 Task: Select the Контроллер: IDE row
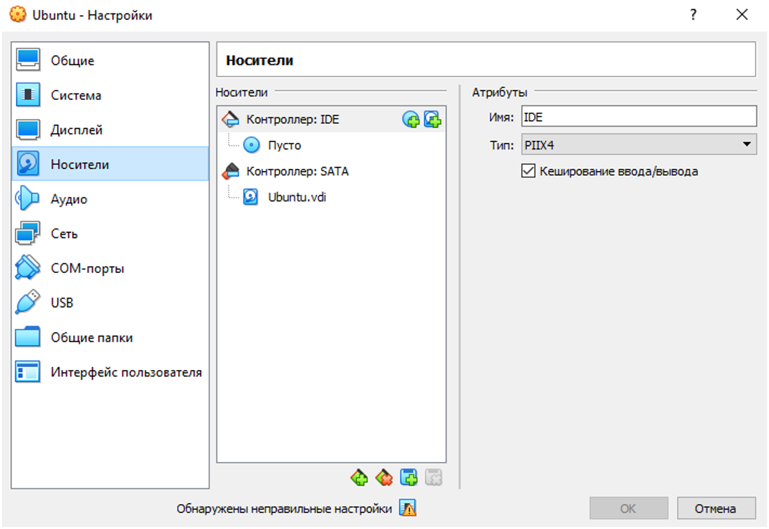pos(331,119)
